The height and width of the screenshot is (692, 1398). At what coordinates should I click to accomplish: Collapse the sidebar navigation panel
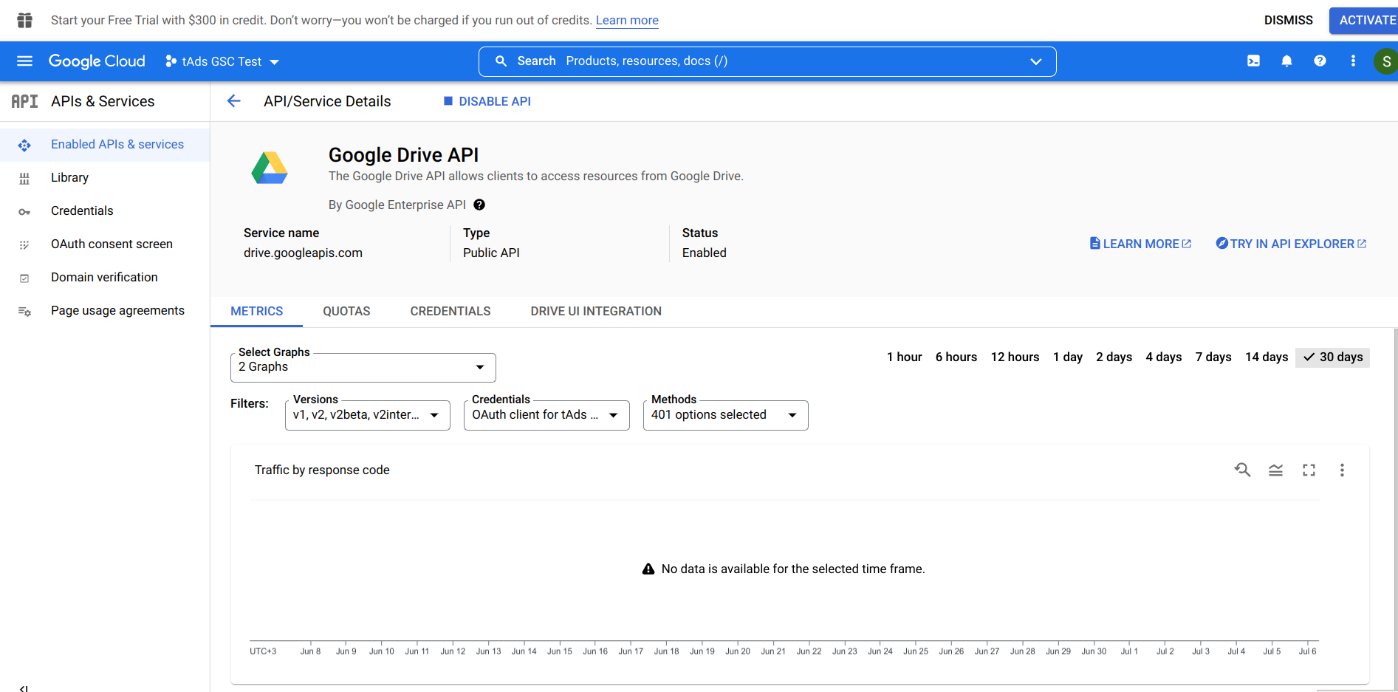[24, 688]
